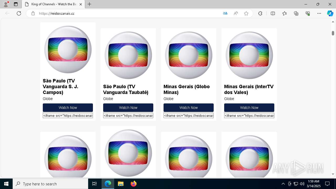
Task: Click Globo logo for TV Vanguarda S. J. Campos
Action: pos(68,49)
